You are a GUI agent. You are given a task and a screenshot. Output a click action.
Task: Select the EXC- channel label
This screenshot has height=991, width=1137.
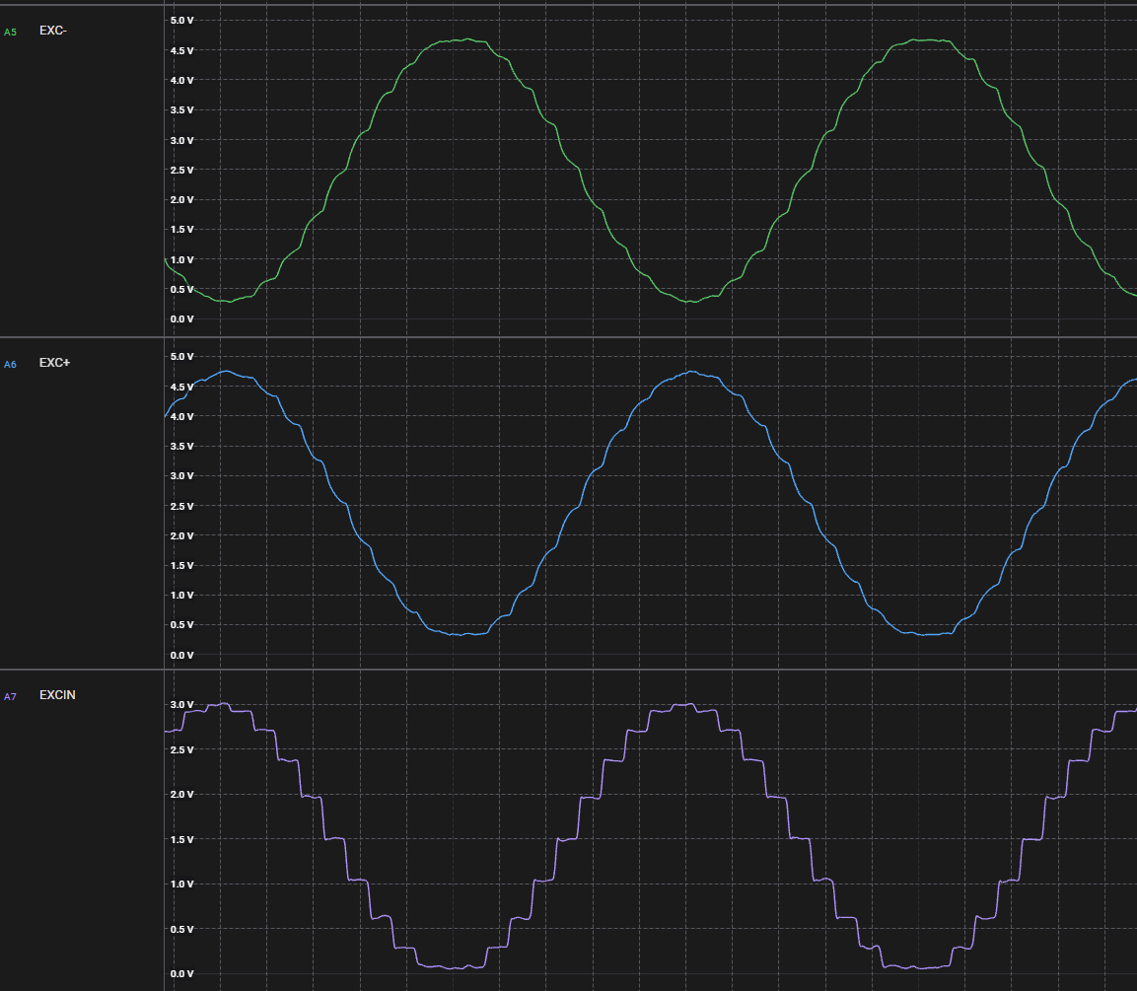(51, 31)
